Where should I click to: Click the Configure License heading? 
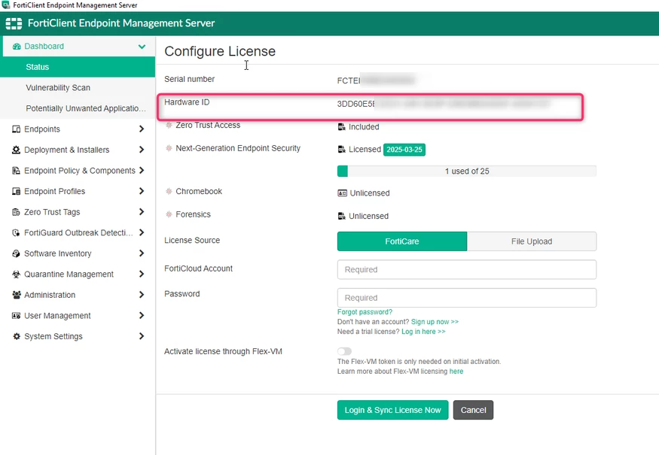click(x=220, y=51)
